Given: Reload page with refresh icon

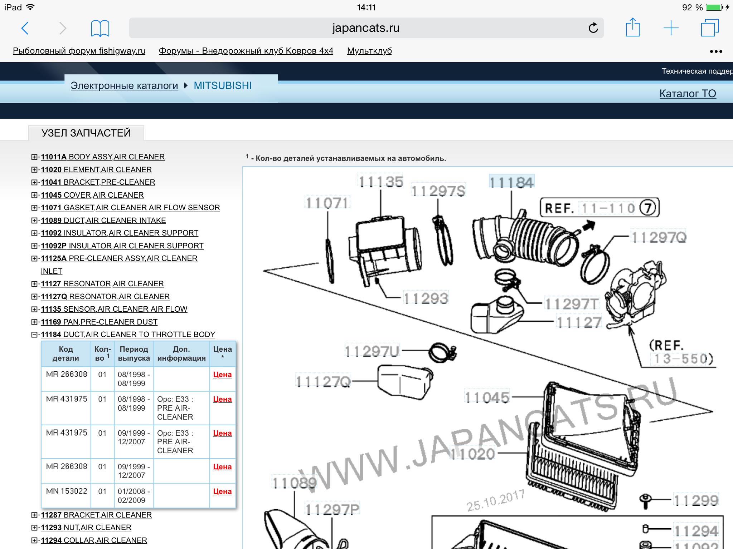Looking at the screenshot, I should (593, 28).
